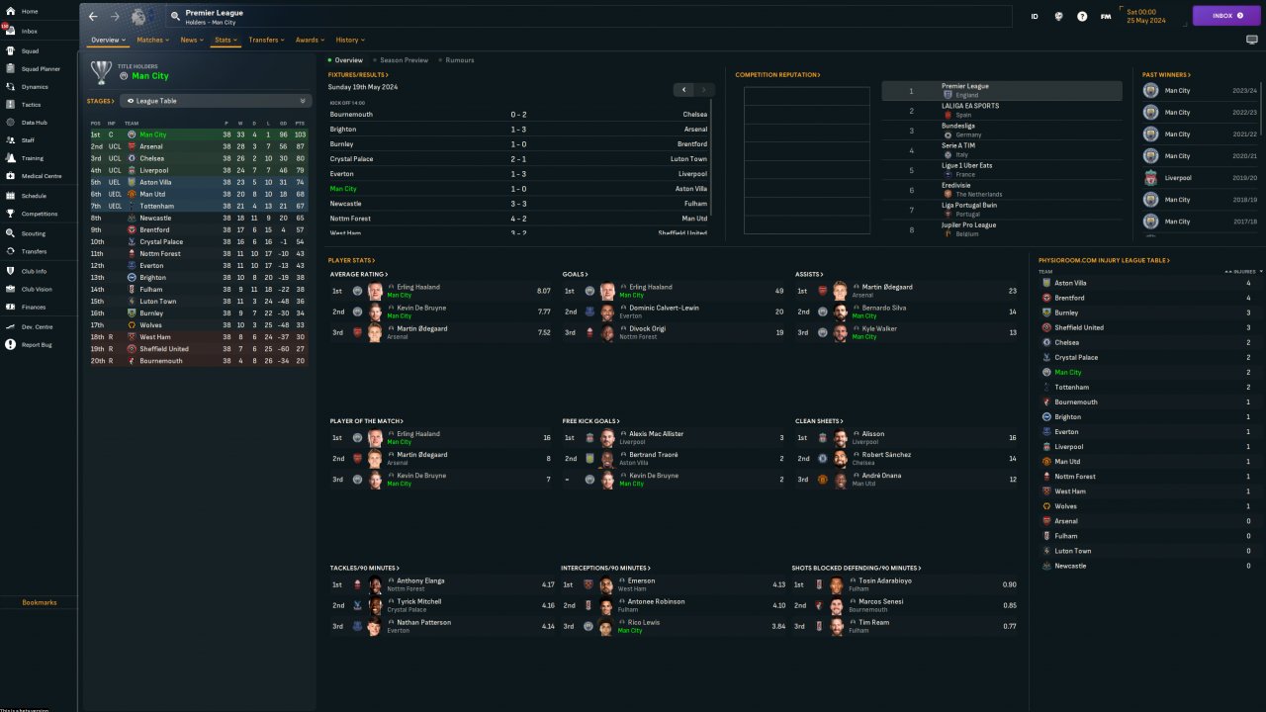1266x712 pixels.
Task: Select the LALIGA EA SPORTS reputation row
Action: tap(1002, 111)
